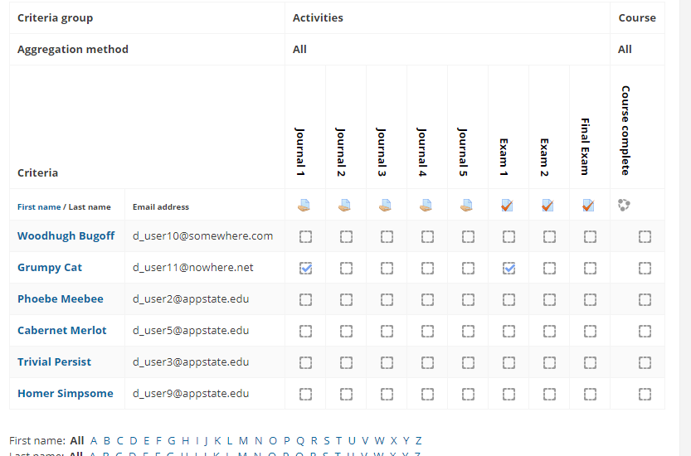Click the Email address column header
691x456 pixels.
pyautogui.click(x=161, y=207)
